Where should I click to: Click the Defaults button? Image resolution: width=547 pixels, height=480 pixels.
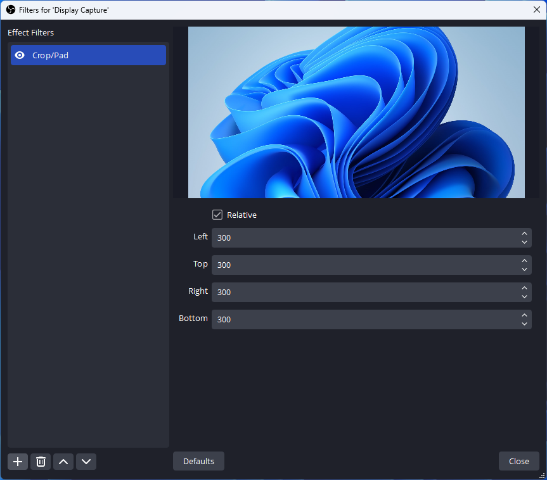198,461
